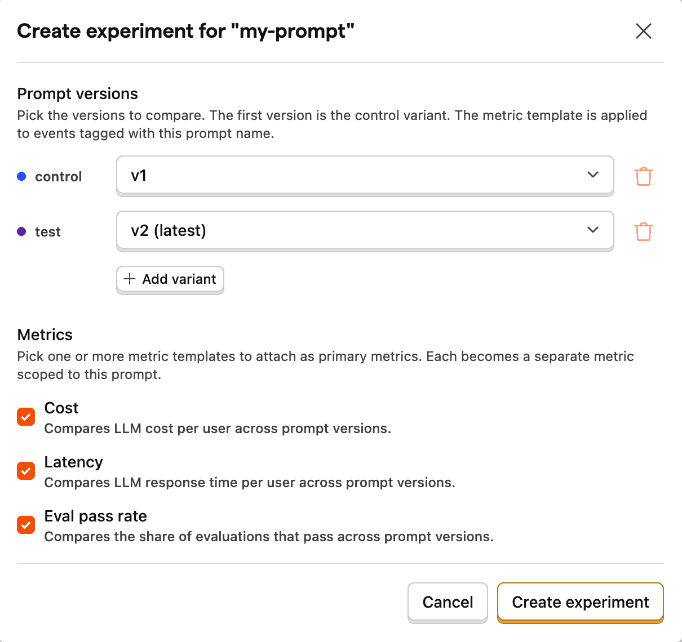Disable the Eval pass rate checkbox
The height and width of the screenshot is (642, 682).
point(26,525)
